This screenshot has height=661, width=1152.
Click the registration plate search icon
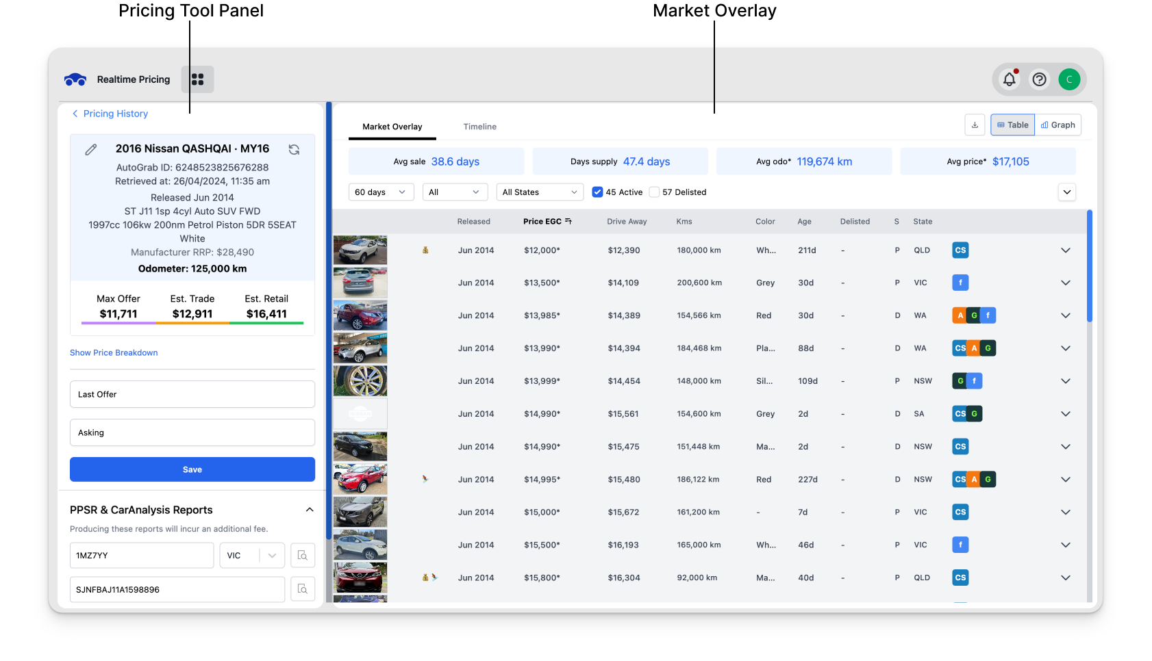303,556
